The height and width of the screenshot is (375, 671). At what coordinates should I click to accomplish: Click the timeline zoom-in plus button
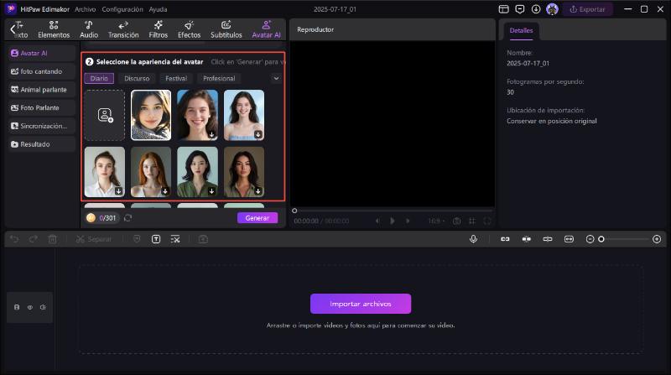(x=657, y=239)
